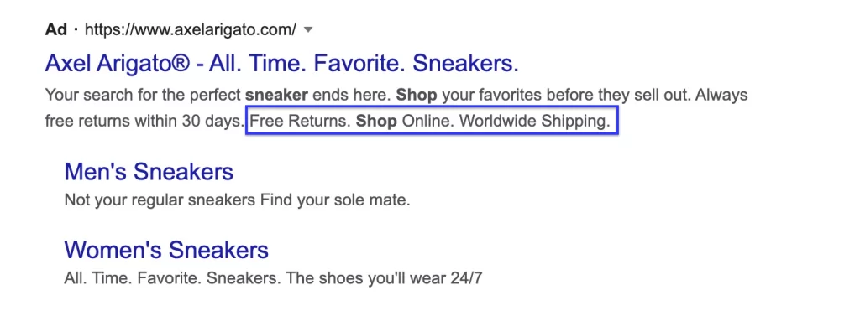Screen dimensions: 860x311
Task: Visit the Men's Sneakers sitelink
Action: [x=149, y=172]
